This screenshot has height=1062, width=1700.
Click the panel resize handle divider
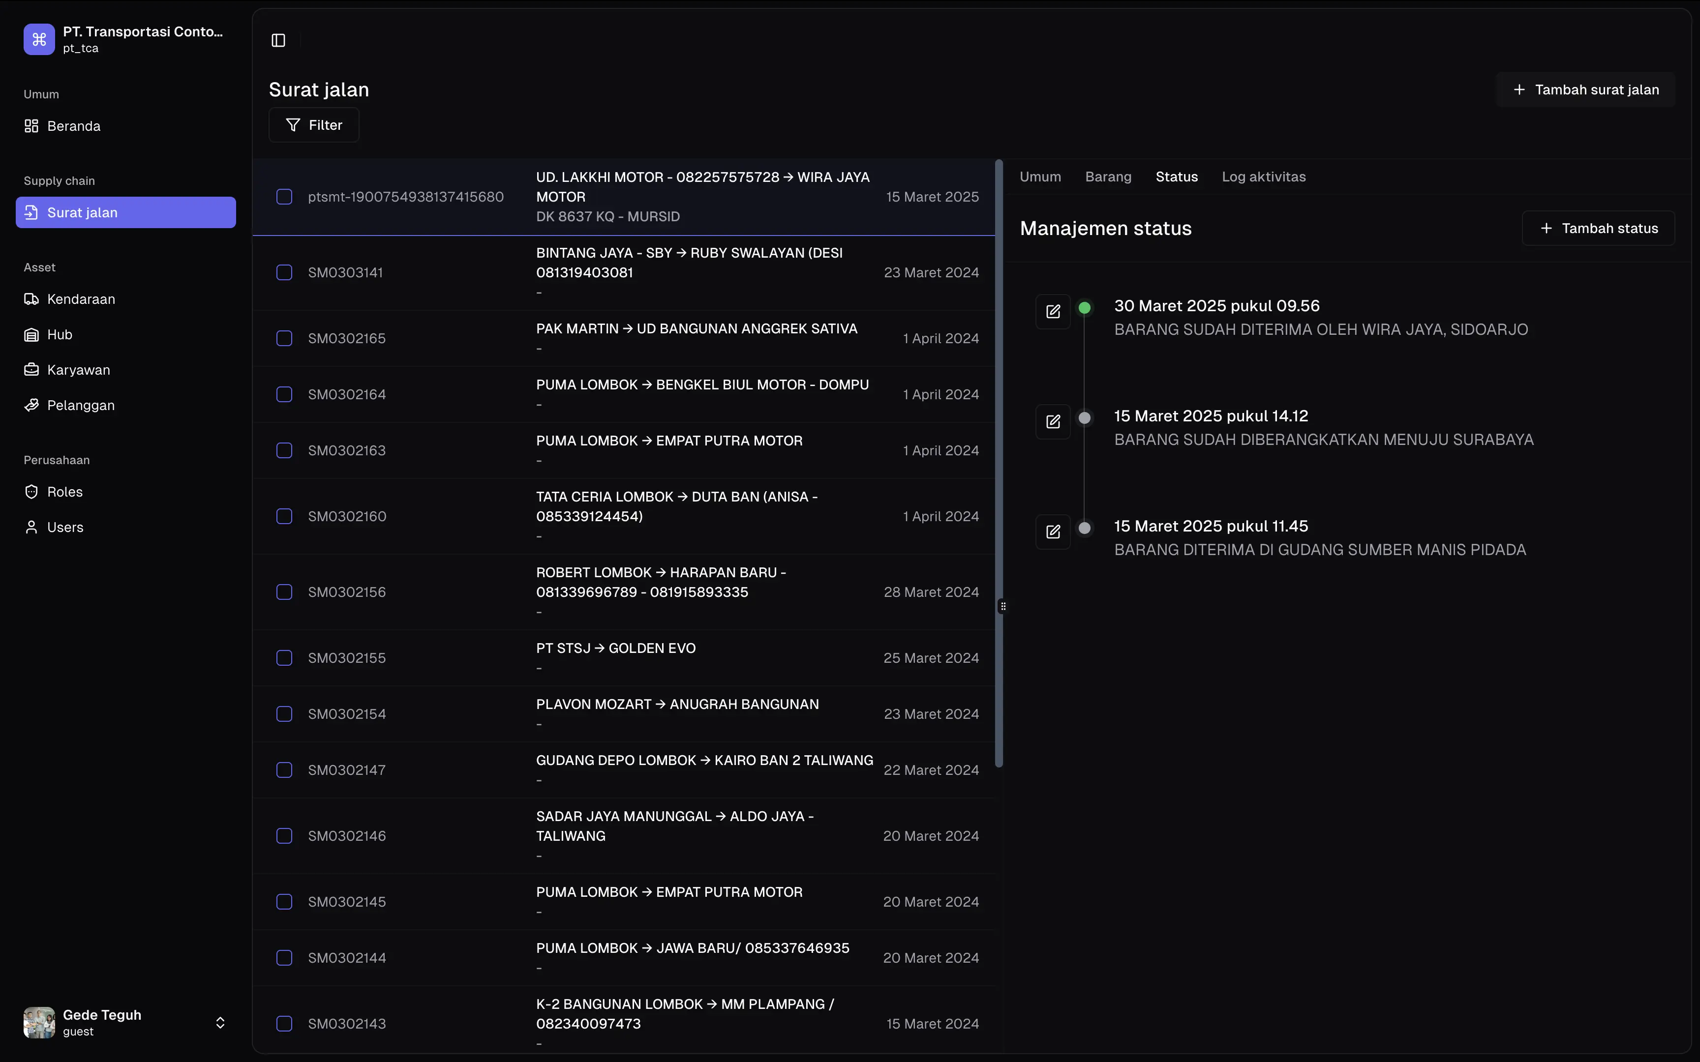[x=1002, y=605]
